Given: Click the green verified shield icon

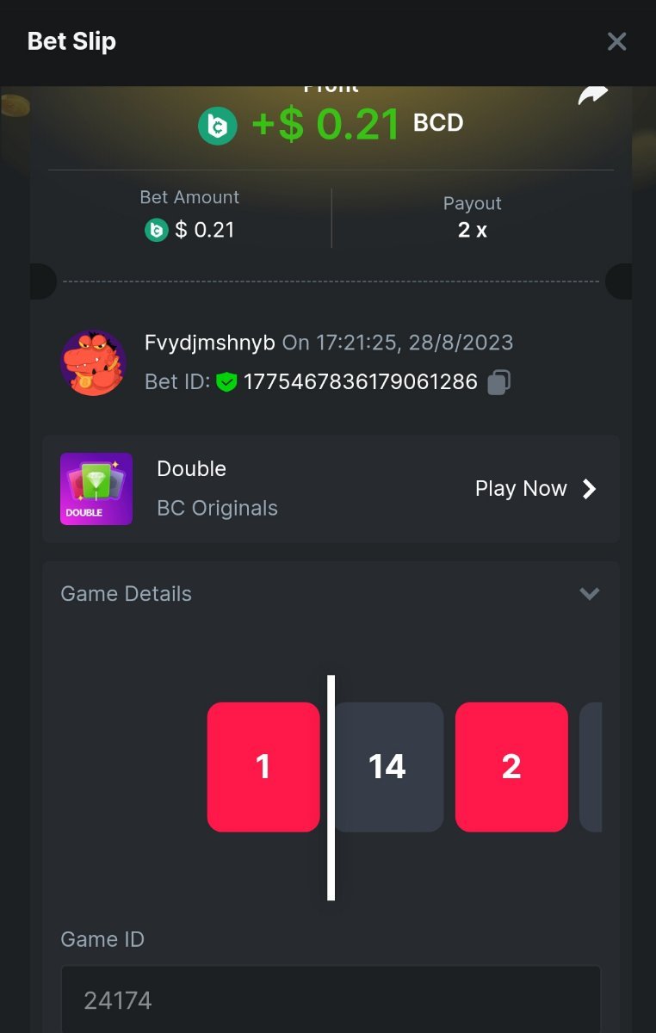Looking at the screenshot, I should (x=226, y=382).
